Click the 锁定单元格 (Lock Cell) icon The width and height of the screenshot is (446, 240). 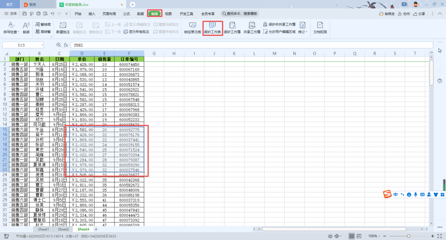point(192,27)
